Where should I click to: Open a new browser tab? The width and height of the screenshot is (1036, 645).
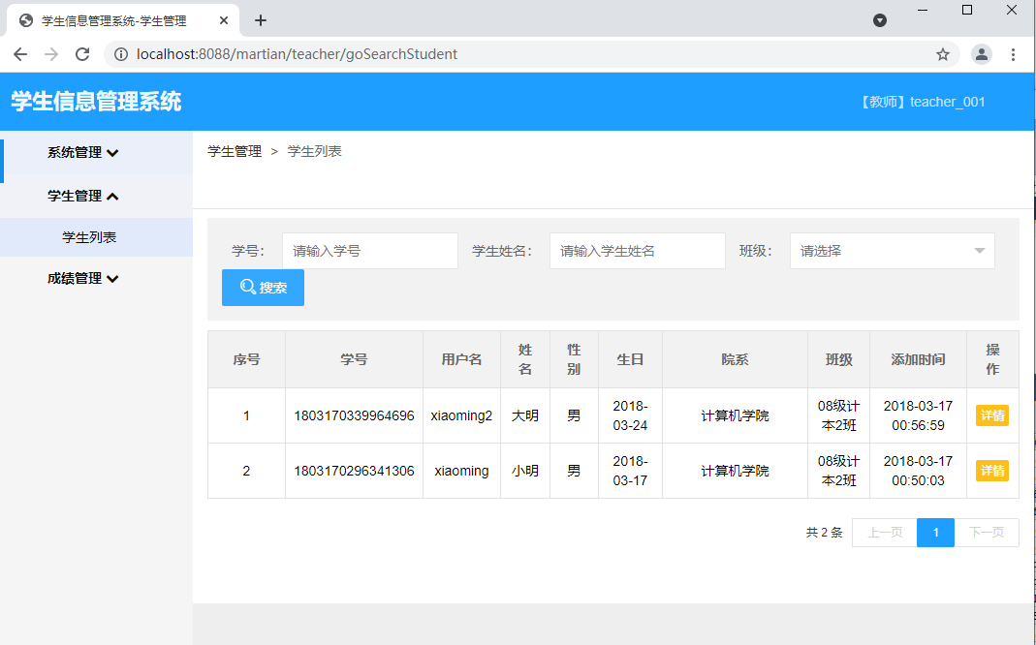pyautogui.click(x=261, y=20)
